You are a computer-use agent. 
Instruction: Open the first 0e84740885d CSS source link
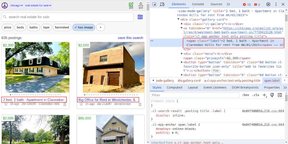click(x=263, y=111)
